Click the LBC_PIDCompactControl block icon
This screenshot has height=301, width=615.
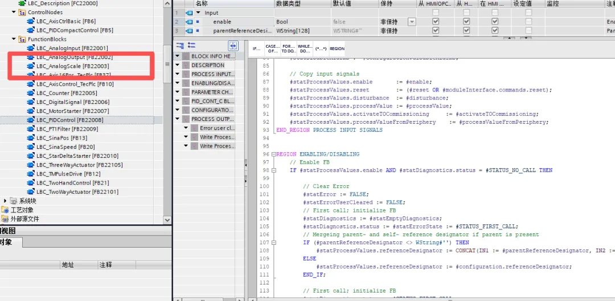31,30
